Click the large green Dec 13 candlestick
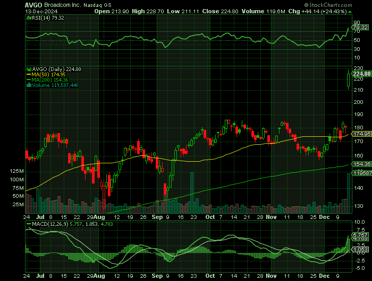Screen dimensions: 372x281 348,80
